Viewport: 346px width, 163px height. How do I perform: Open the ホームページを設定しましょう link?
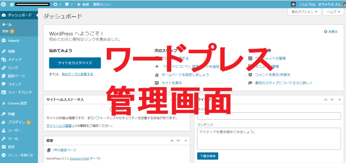click(185, 75)
